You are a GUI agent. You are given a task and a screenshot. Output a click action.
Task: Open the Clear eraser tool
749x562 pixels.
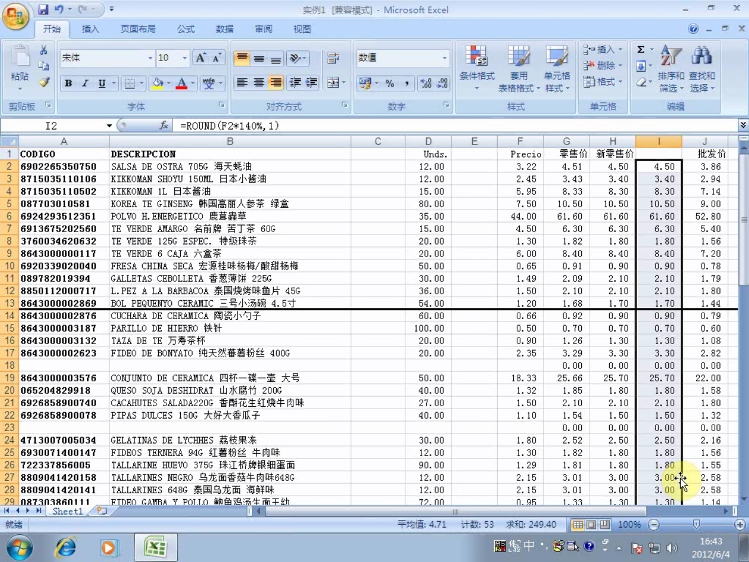[641, 82]
